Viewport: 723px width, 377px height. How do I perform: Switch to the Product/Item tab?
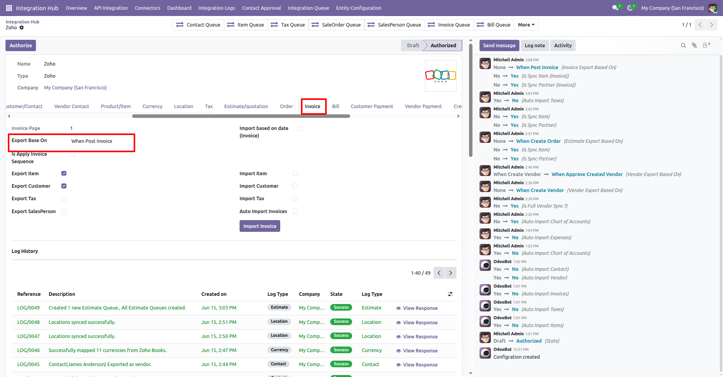tap(116, 107)
